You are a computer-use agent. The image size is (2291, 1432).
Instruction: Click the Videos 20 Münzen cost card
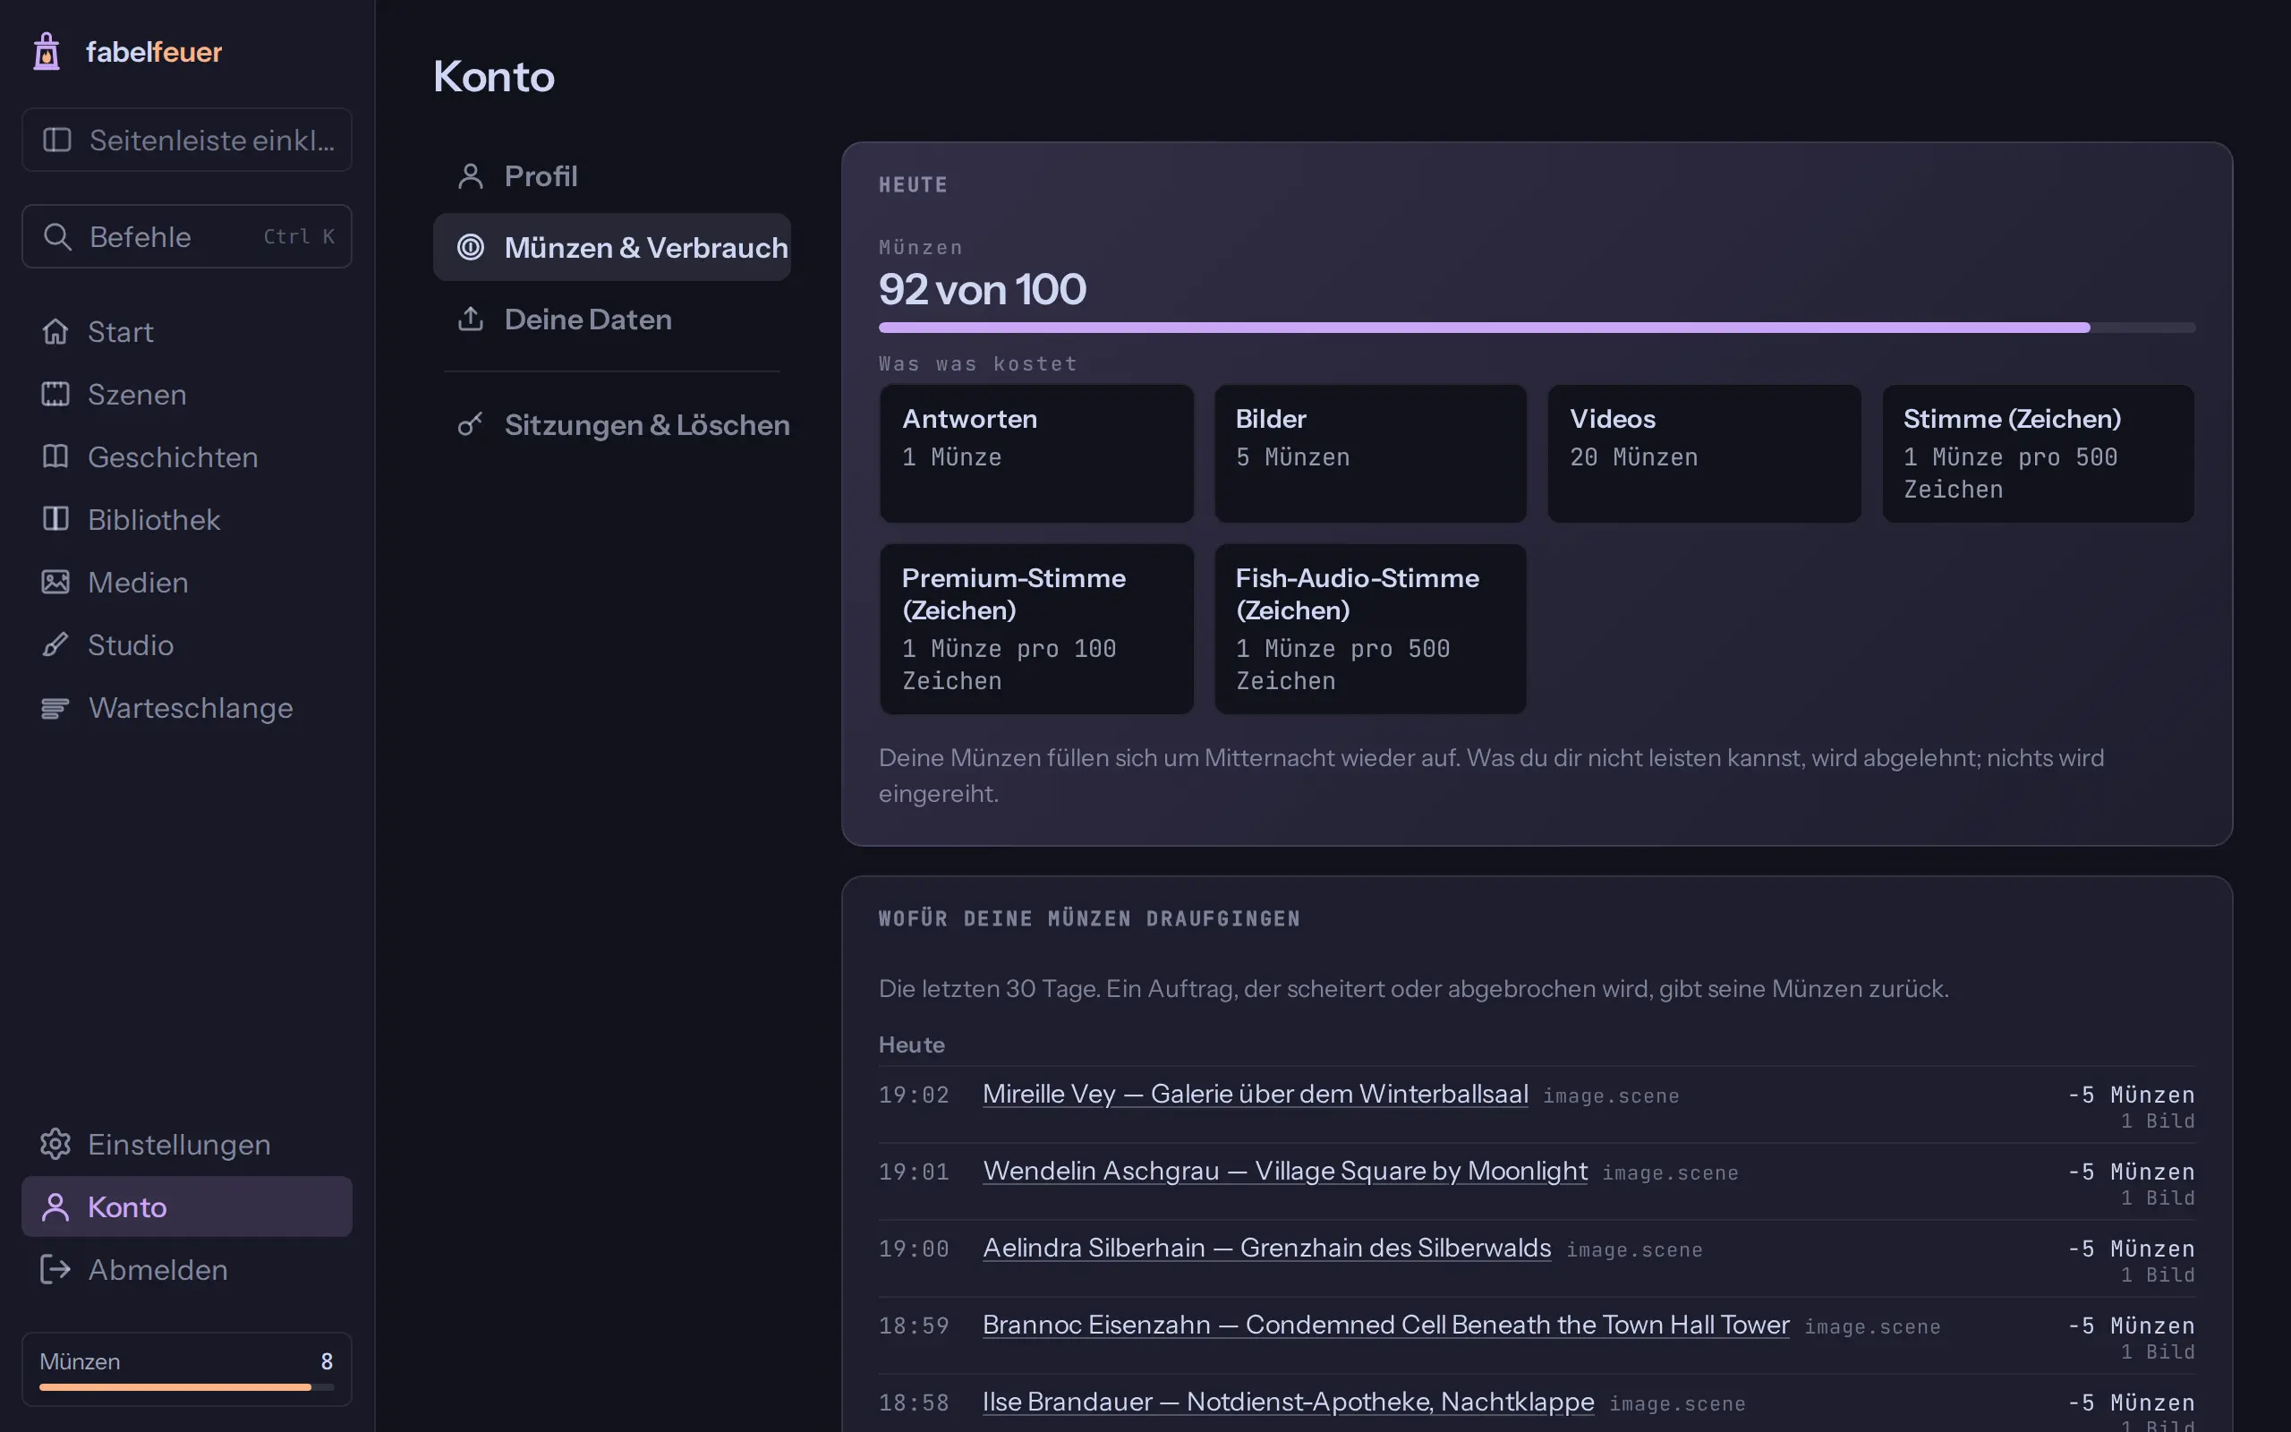[1704, 454]
